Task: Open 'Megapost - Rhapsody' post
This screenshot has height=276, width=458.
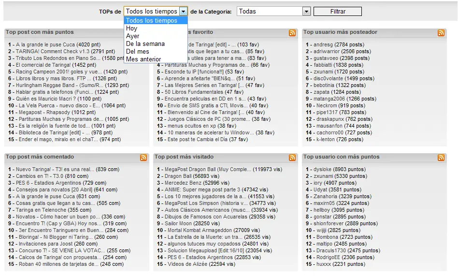Action: [44, 112]
